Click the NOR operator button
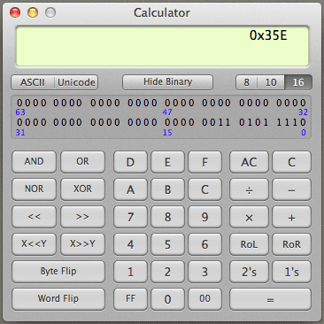 tap(34, 189)
